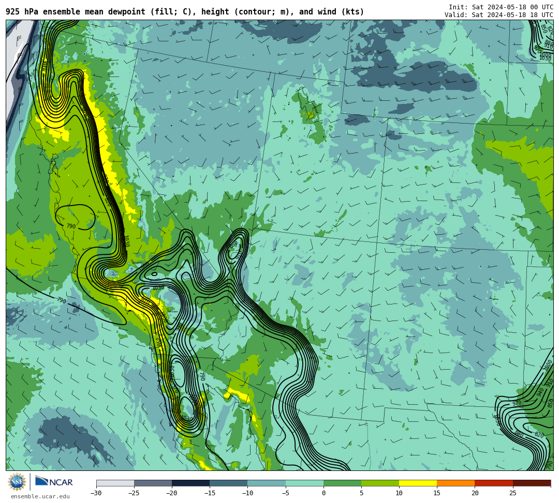Click the 790 label inside the closed contour

[71, 226]
